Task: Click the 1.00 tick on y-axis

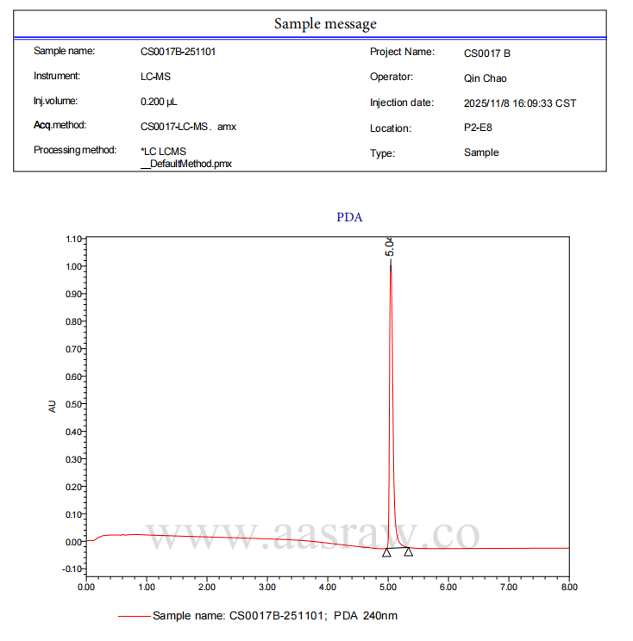Action: [72, 266]
